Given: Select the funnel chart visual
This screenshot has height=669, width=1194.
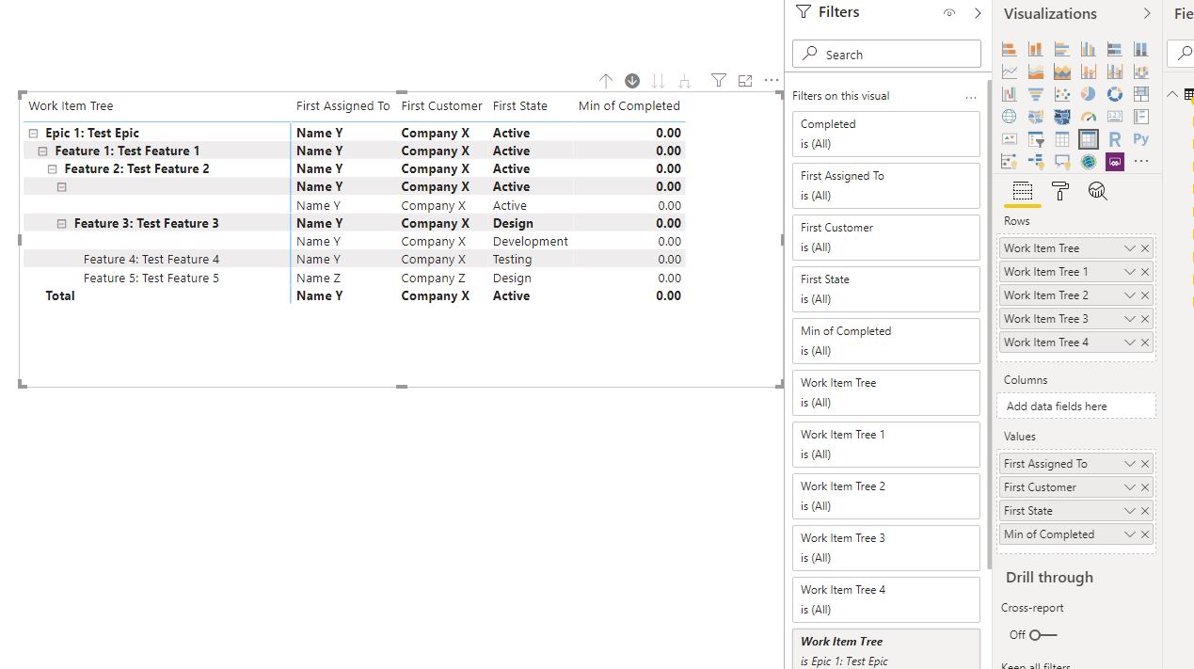Looking at the screenshot, I should [1036, 94].
